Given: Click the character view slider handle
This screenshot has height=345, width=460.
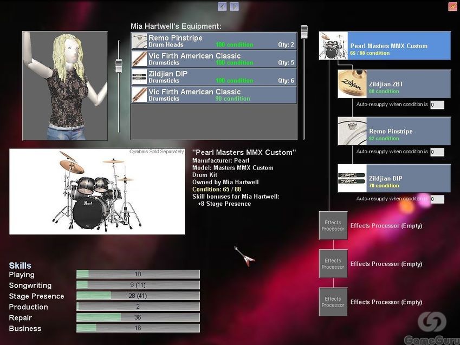Looking at the screenshot, I should pyautogui.click(x=119, y=66).
